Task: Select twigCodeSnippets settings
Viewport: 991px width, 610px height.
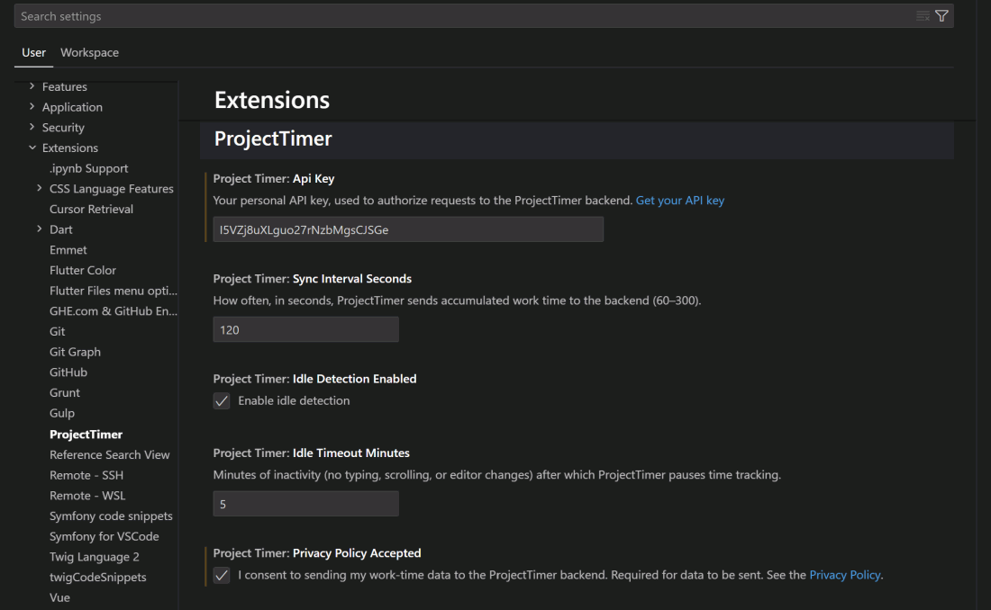Action: click(x=98, y=577)
